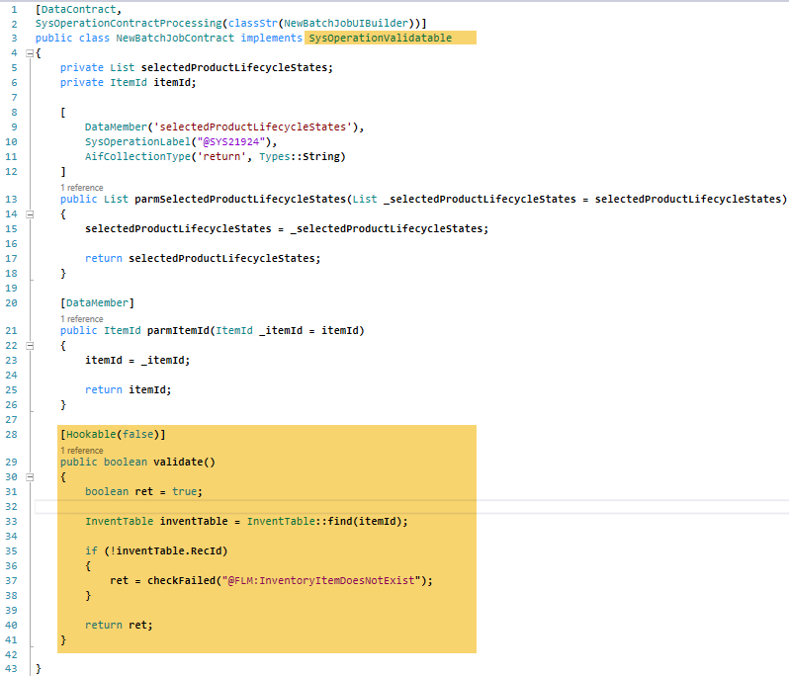This screenshot has width=789, height=676.
Task: Click 'return selectedProductLifecycleStates;' on line 17
Action: pyautogui.click(x=203, y=259)
